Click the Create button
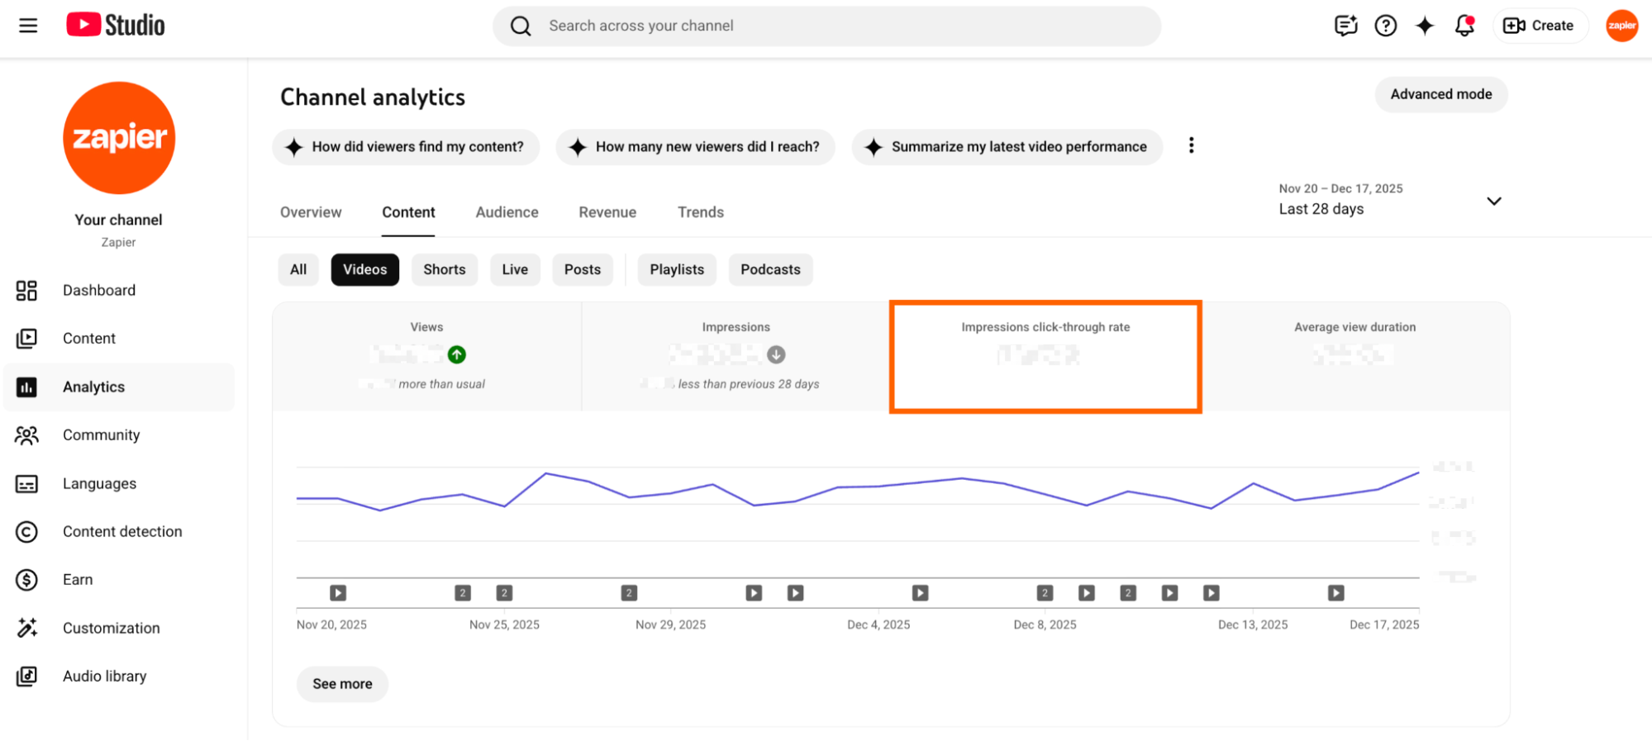Image resolution: width=1652 pixels, height=741 pixels. click(x=1539, y=26)
